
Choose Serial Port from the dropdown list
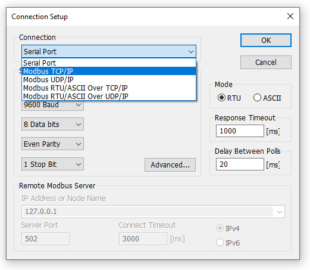click(109, 63)
